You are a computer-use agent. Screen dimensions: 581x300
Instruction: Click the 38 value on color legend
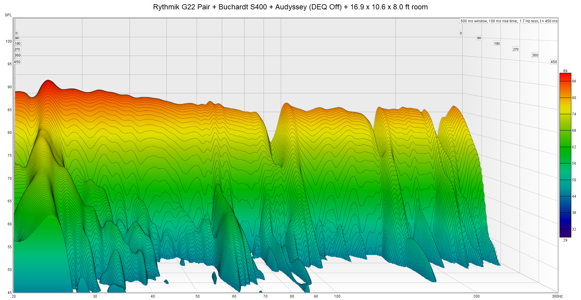[574, 213]
